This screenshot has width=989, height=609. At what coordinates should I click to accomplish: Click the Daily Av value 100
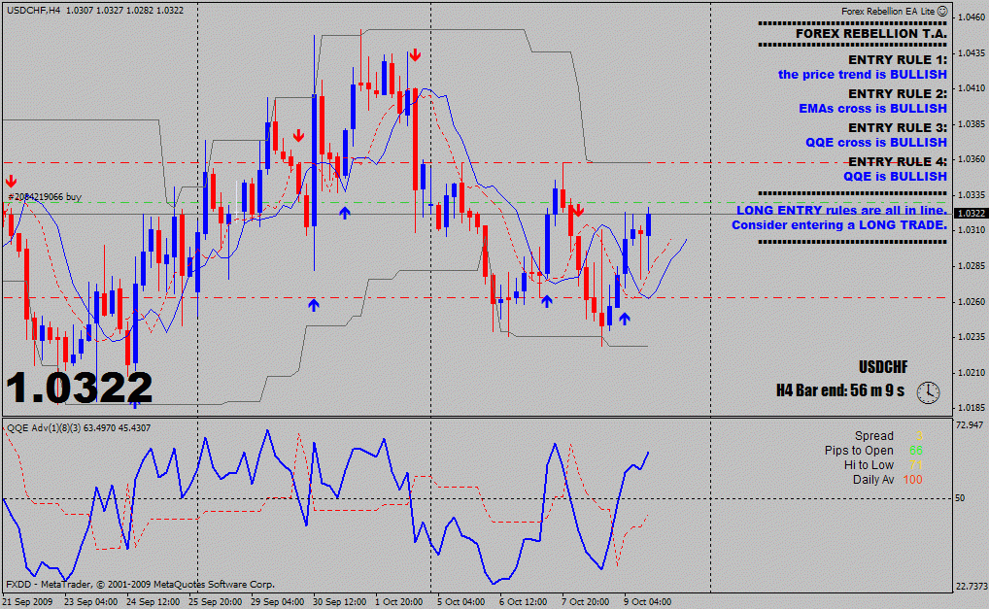pos(912,480)
